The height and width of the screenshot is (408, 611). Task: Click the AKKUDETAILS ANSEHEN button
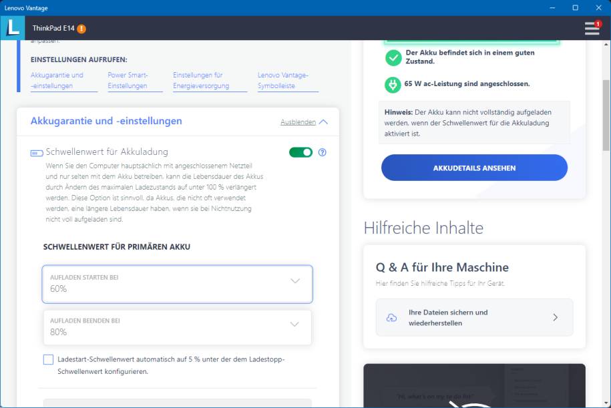click(474, 168)
